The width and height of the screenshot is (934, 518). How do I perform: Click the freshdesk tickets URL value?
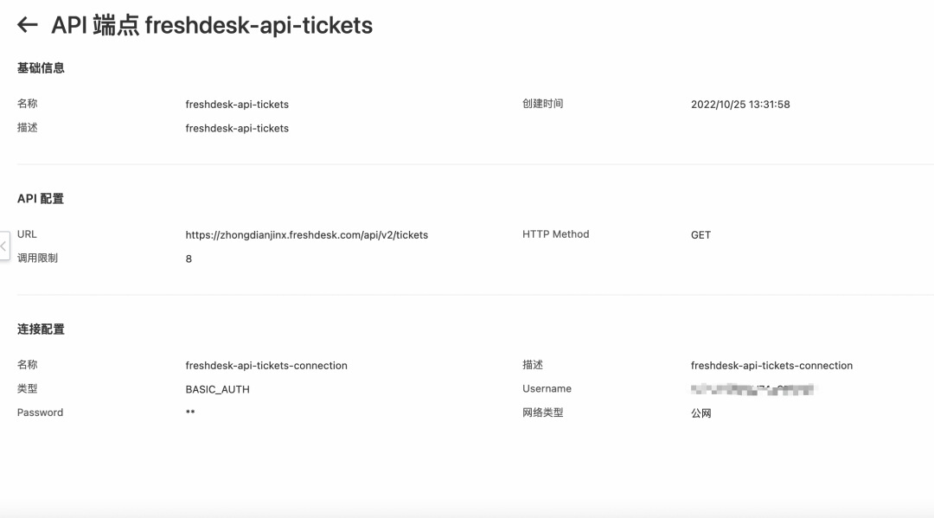point(306,234)
